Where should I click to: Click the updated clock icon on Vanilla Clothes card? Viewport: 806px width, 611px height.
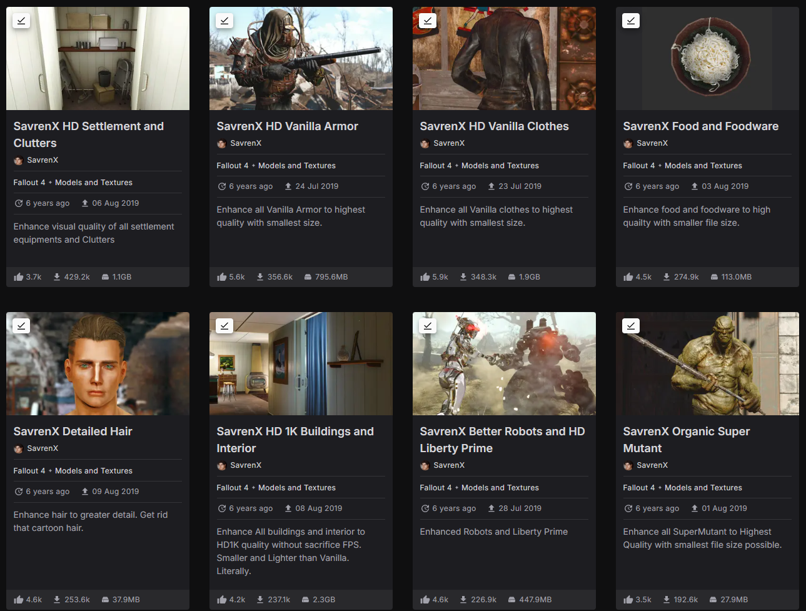425,186
